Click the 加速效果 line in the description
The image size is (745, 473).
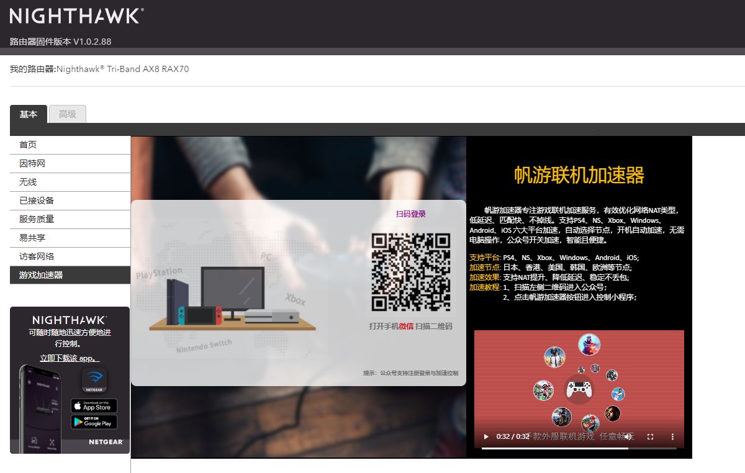tap(549, 277)
